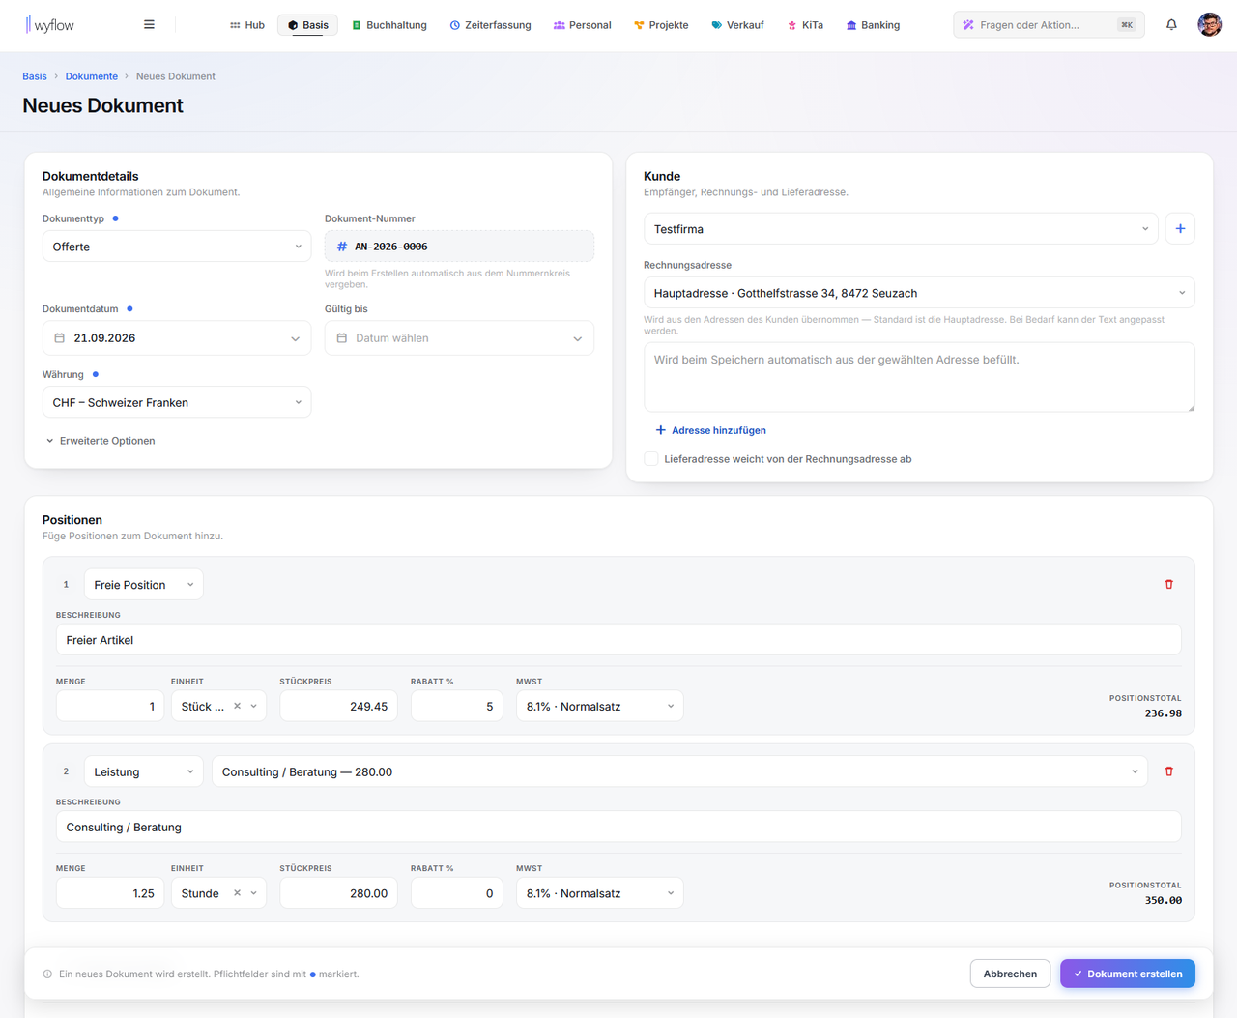The image size is (1237, 1018).
Task: Open position 1 type dropdown Freie Position
Action: [144, 585]
